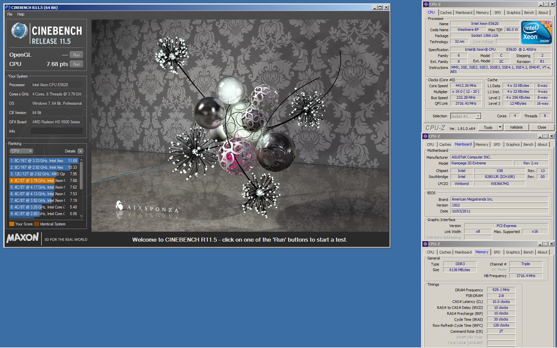Viewport: 557px width, 348px height.
Task: Select CPU tab in Memory CPU-Z window
Action: (430, 252)
